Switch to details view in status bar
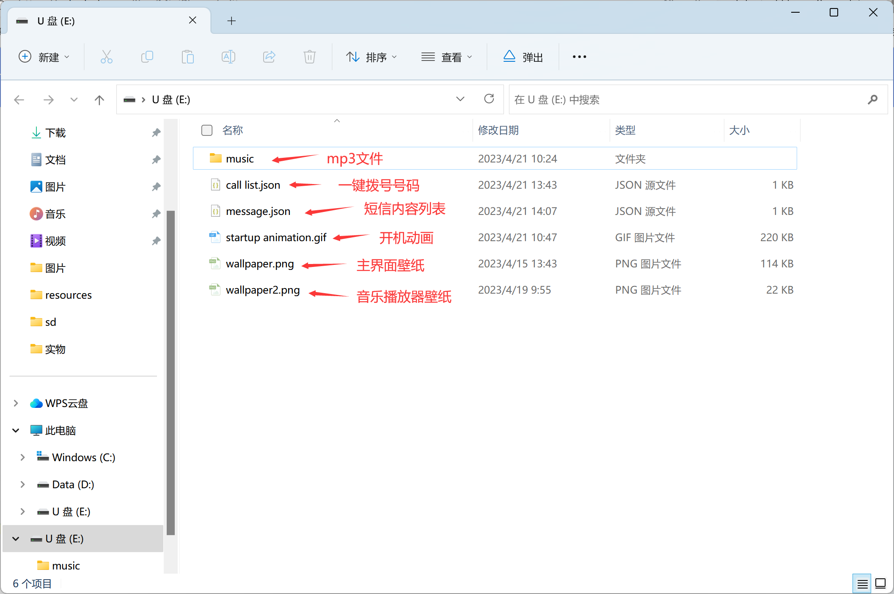 click(862, 584)
